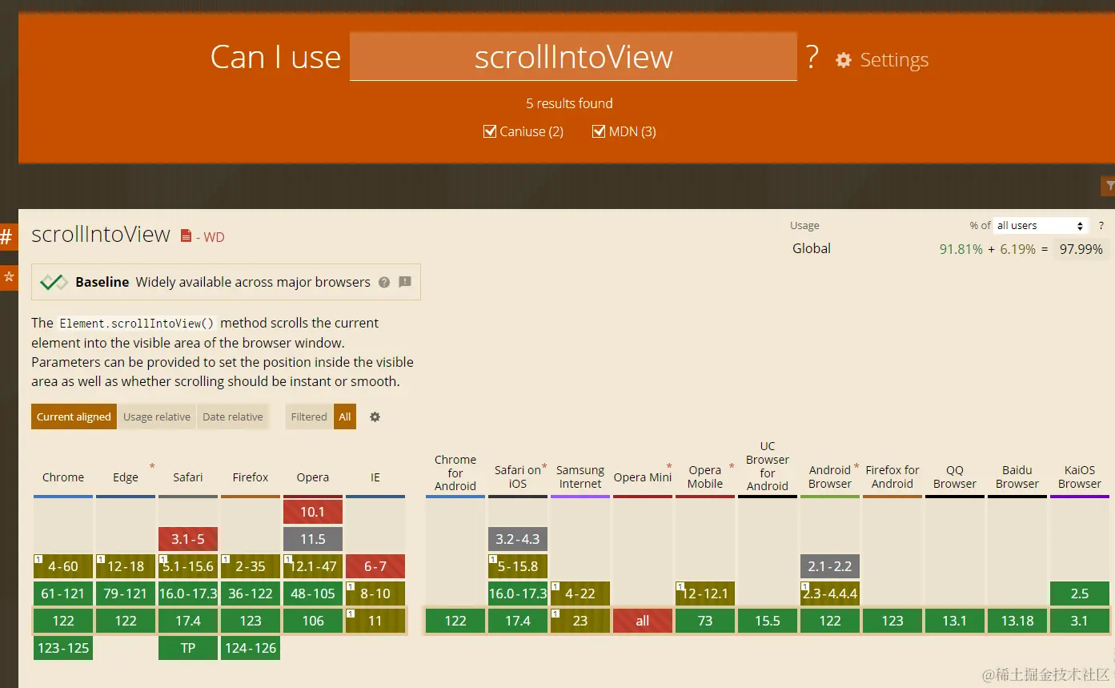Select Chrome versions 123-125 cell
The image size is (1115, 688).
63,648
